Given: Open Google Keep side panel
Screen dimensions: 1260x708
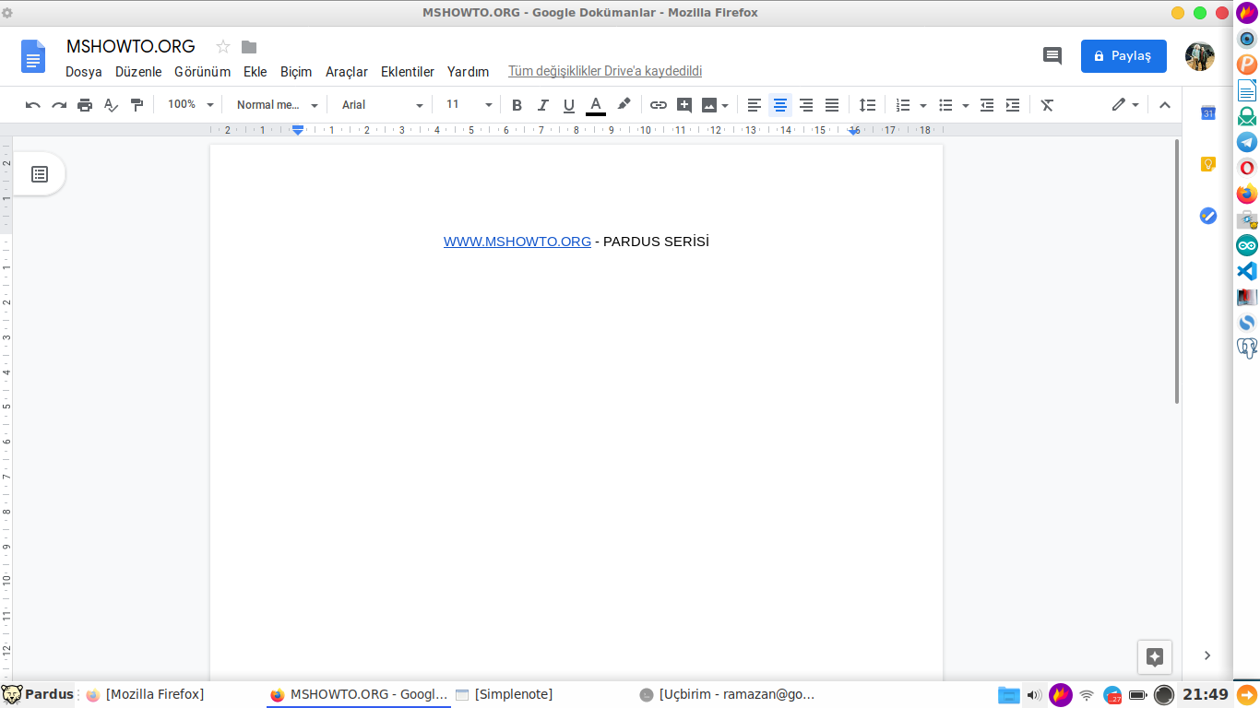Looking at the screenshot, I should coord(1207,165).
